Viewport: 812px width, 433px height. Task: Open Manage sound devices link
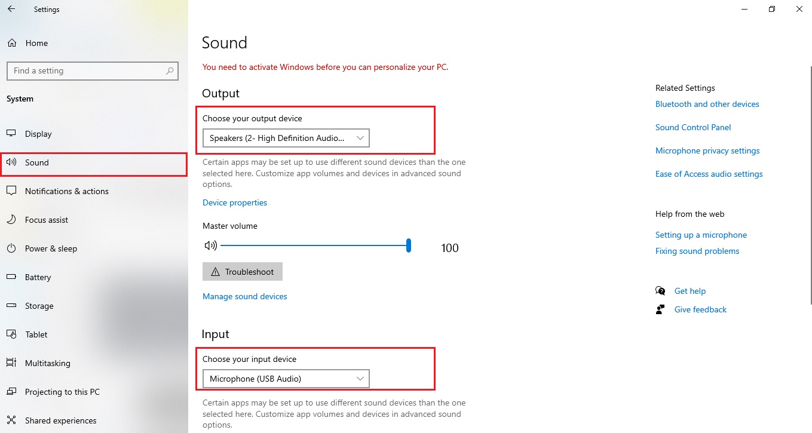click(x=245, y=296)
